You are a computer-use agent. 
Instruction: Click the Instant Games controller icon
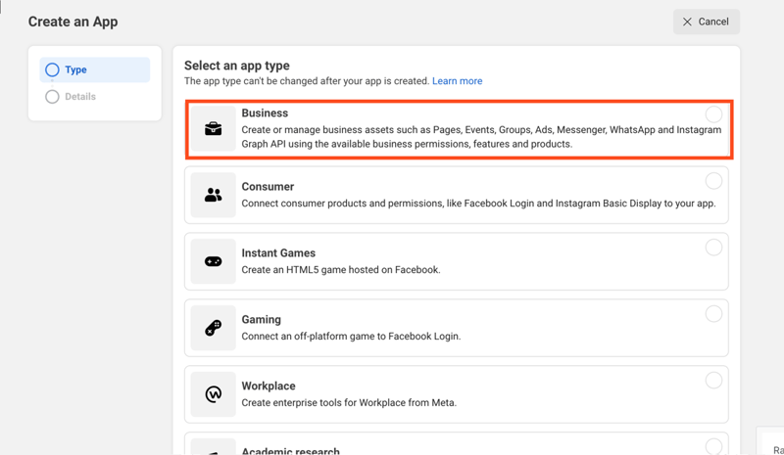point(213,261)
